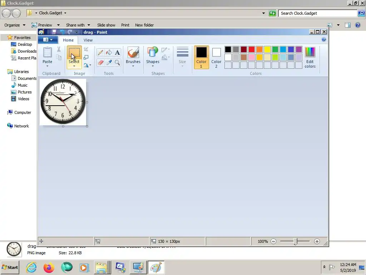Show hidden icons arrow in system tray
The height and width of the screenshot is (275, 366).
324,267
